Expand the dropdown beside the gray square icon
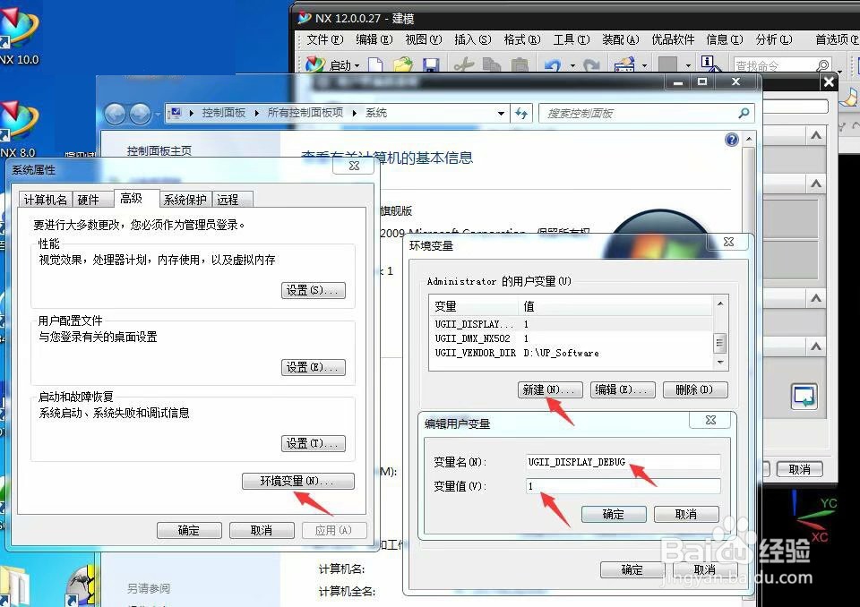Screen dimensions: 860x607 point(688,66)
